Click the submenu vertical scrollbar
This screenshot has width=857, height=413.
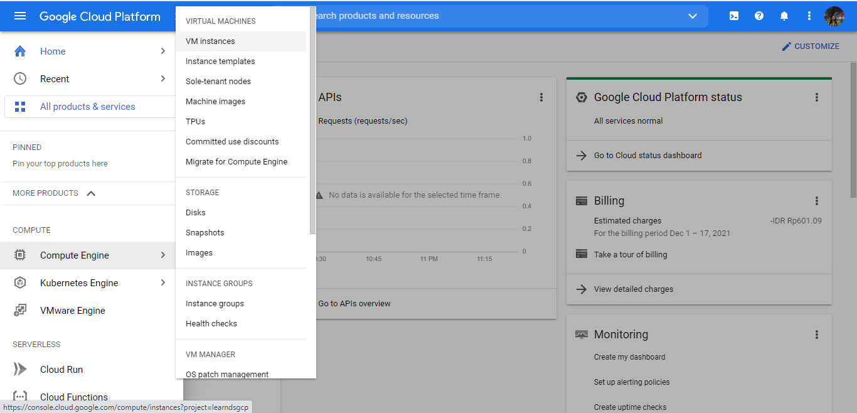[x=312, y=121]
